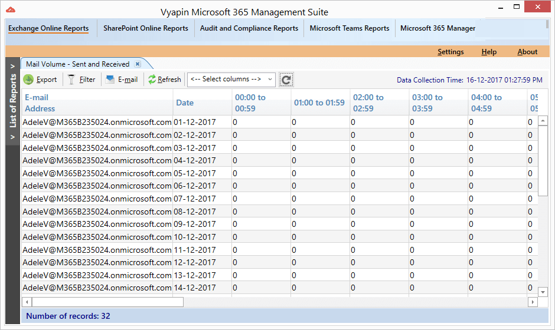Click the horizontal scrollbar thumb
Screen dimensions: 555x330
pos(107,302)
